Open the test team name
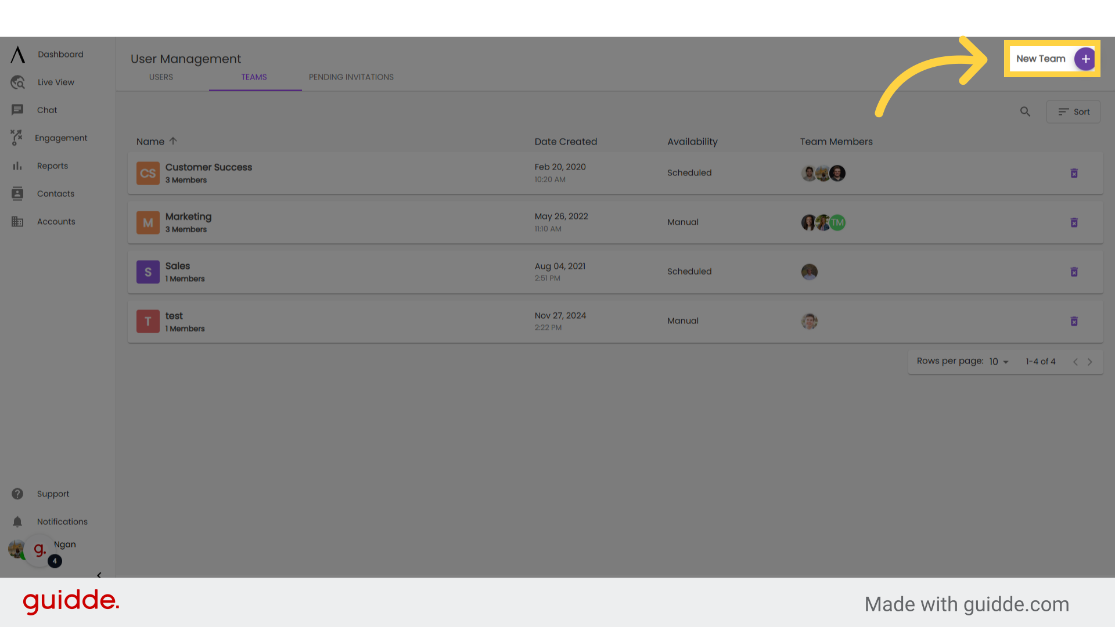Image resolution: width=1115 pixels, height=627 pixels. pyautogui.click(x=174, y=316)
